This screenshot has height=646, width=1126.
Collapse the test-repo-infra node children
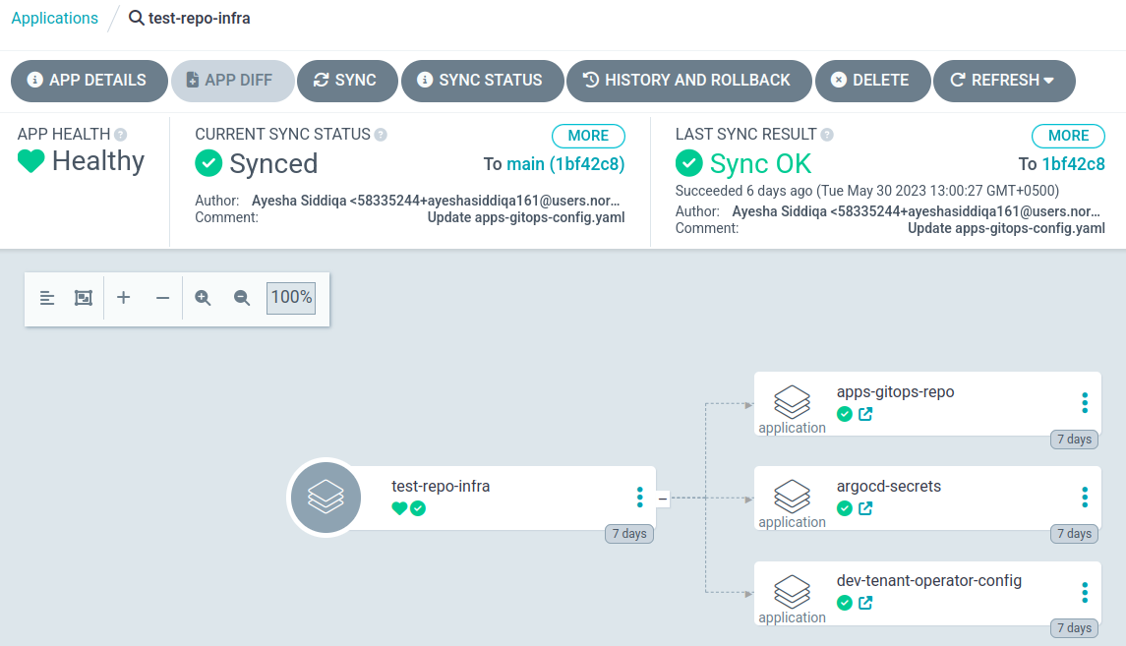point(662,499)
